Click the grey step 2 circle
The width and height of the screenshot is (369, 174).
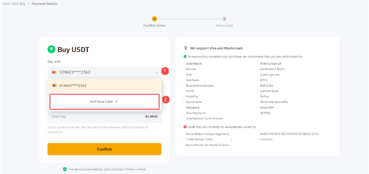(x=224, y=19)
